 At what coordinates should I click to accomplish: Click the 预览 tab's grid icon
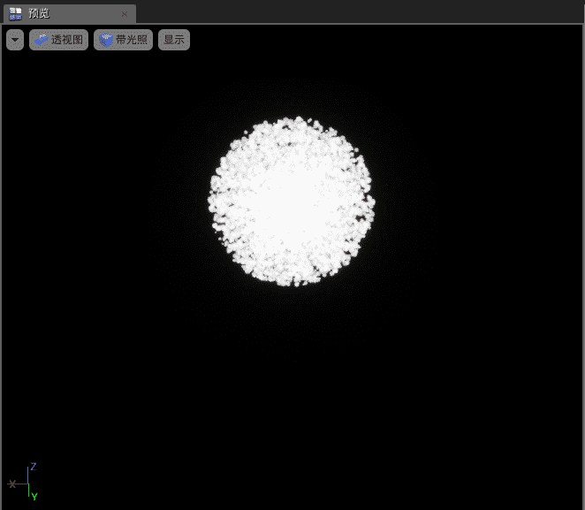[x=16, y=13]
